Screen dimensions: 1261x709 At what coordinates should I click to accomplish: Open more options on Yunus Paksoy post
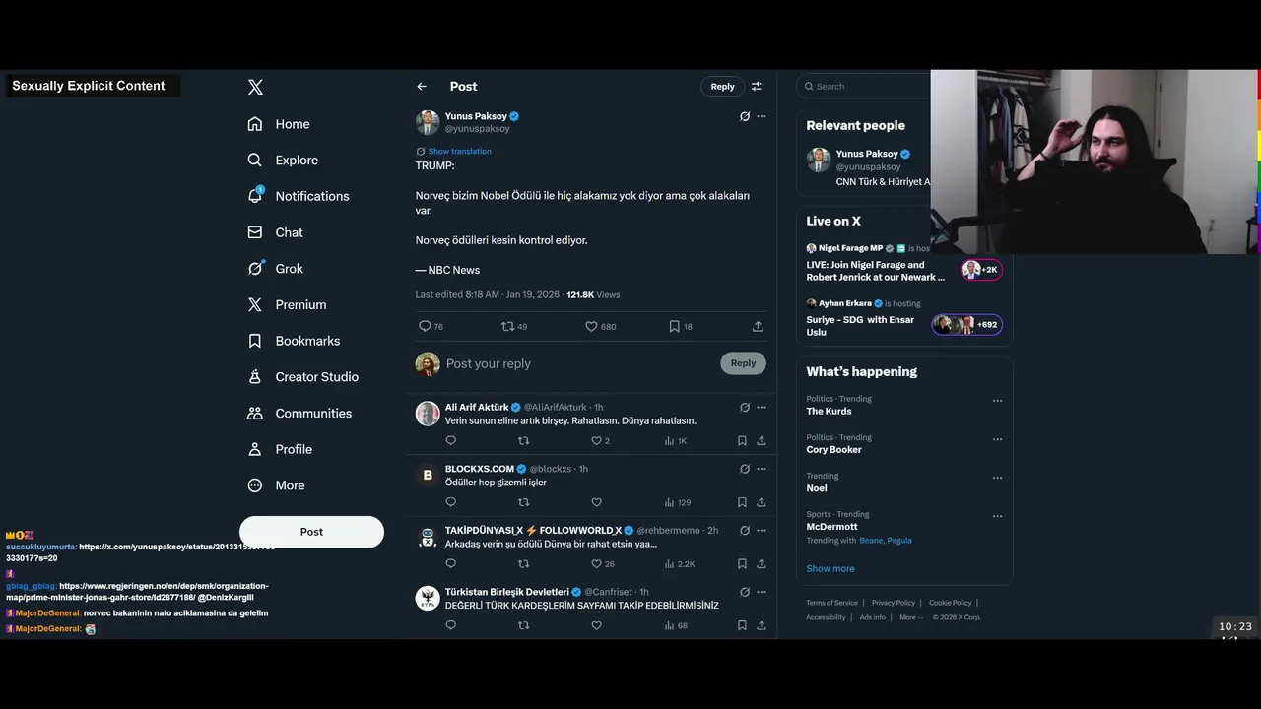(x=762, y=116)
